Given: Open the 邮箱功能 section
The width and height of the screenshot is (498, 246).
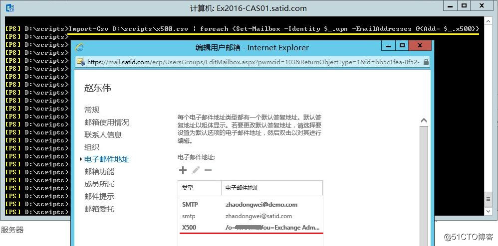Looking at the screenshot, I should click(x=99, y=172).
